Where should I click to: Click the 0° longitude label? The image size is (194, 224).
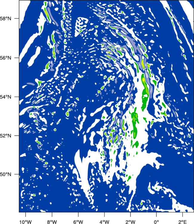pyautogui.click(x=156, y=222)
